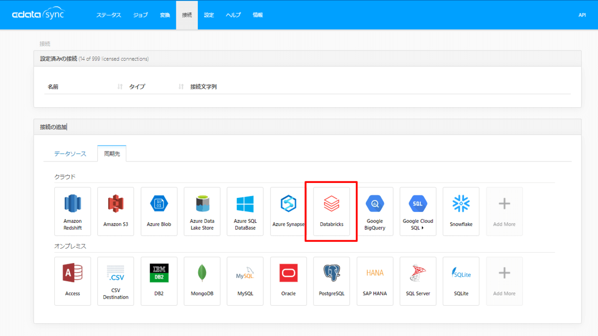Choose the SQLite destination tile
598x336 pixels.
coord(461,281)
